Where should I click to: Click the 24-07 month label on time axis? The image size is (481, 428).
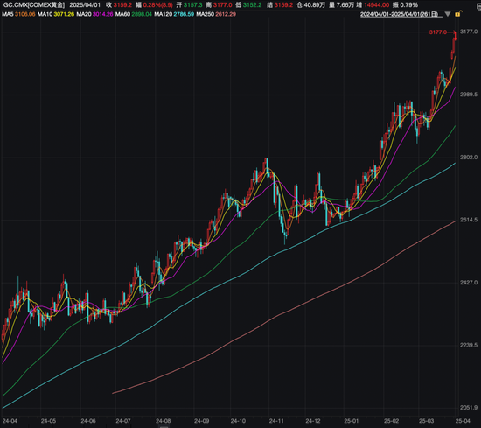pyautogui.click(x=123, y=421)
